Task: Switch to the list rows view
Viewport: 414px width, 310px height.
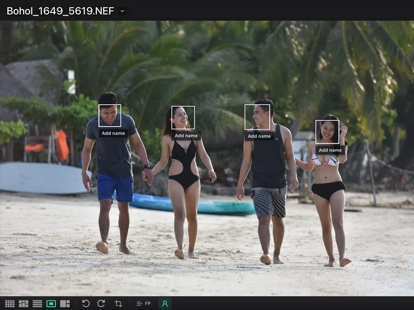Action: (37, 304)
